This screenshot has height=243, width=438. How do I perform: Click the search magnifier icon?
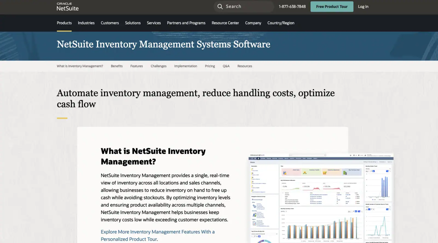coord(220,6)
